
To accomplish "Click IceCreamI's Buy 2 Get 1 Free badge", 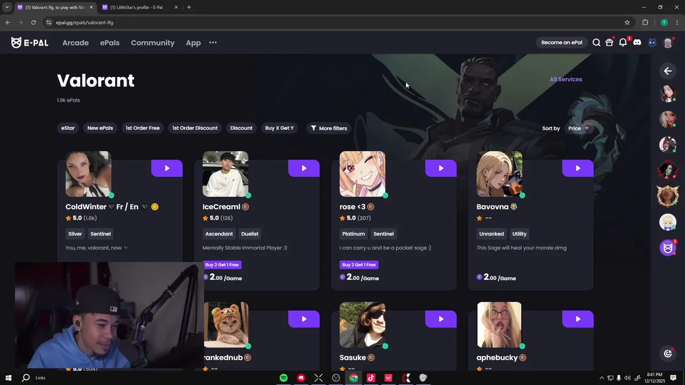I will [222, 265].
